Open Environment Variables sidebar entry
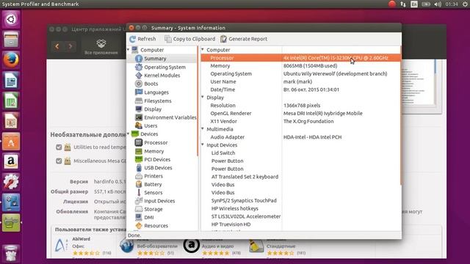Image resolution: width=470 pixels, height=264 pixels. tap(170, 117)
